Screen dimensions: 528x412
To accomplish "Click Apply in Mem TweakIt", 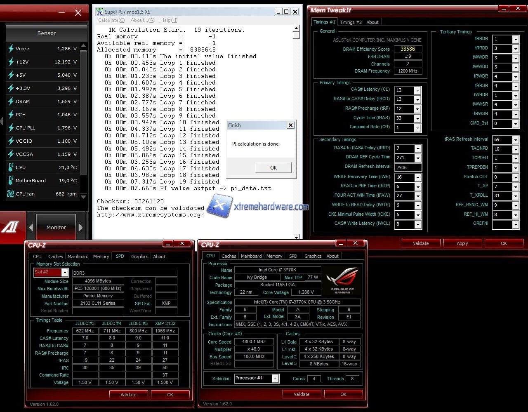I will point(462,243).
